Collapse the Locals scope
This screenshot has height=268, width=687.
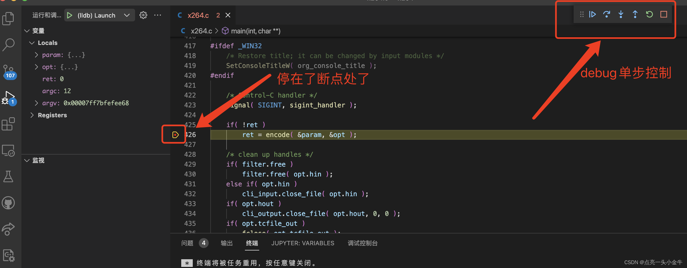(32, 43)
